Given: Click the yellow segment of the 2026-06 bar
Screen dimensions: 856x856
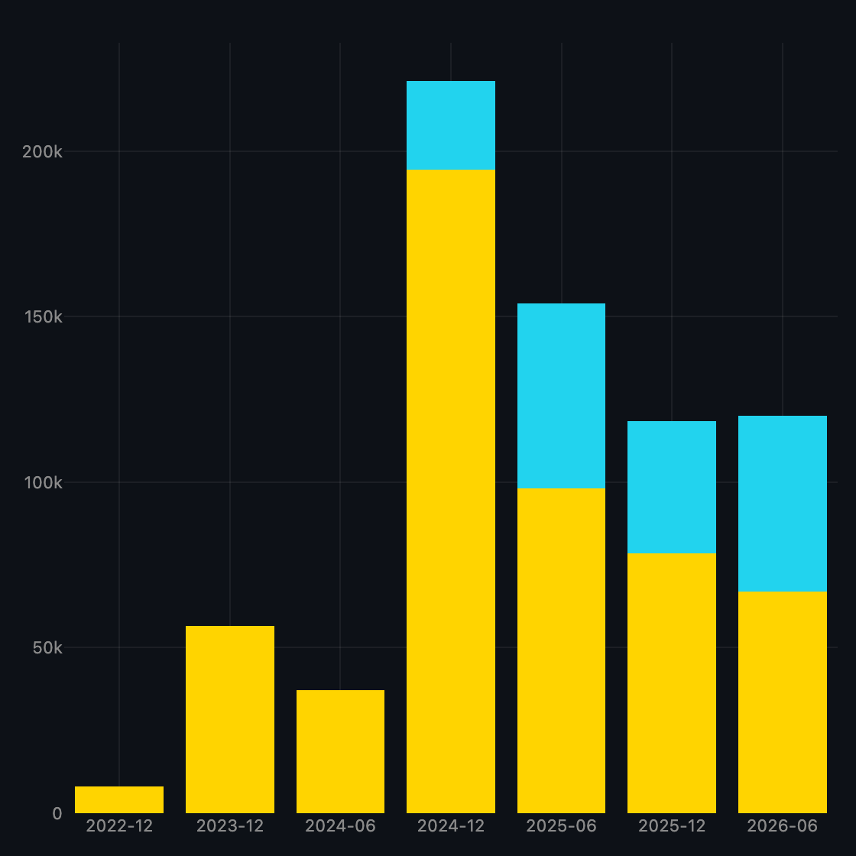Looking at the screenshot, I should coord(783,702).
